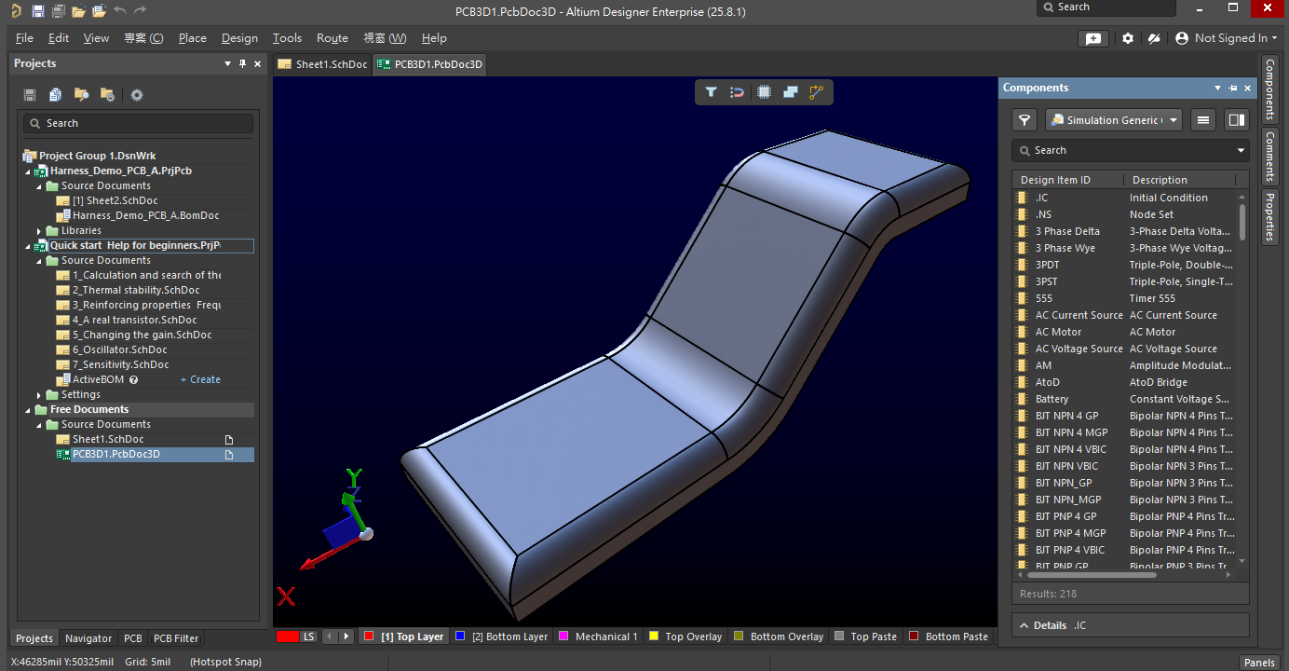Toggle the LS layer set button
This screenshot has height=671, width=1289.
coord(309,637)
